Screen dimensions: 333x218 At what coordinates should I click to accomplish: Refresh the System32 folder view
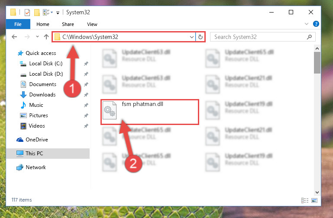point(200,37)
